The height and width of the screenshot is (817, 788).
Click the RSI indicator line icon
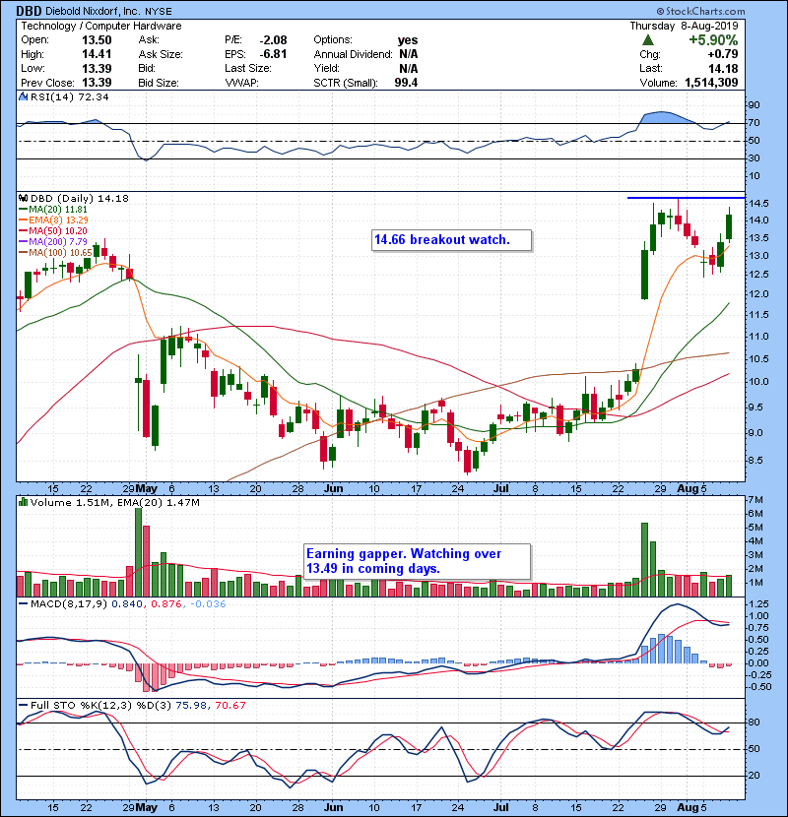coord(23,96)
